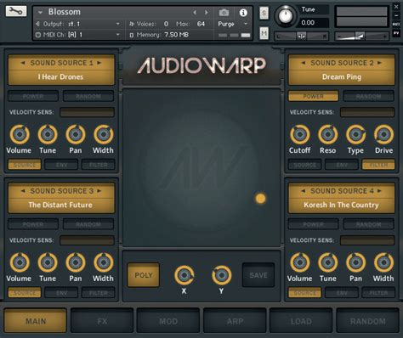Open the LOAD tab
The height and width of the screenshot is (338, 403).
pyautogui.click(x=301, y=321)
